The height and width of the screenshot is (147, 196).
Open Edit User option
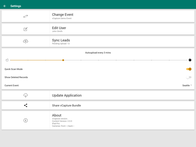(98, 29)
